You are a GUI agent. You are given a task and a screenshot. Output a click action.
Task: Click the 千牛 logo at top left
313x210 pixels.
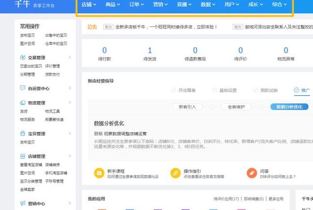22,4
